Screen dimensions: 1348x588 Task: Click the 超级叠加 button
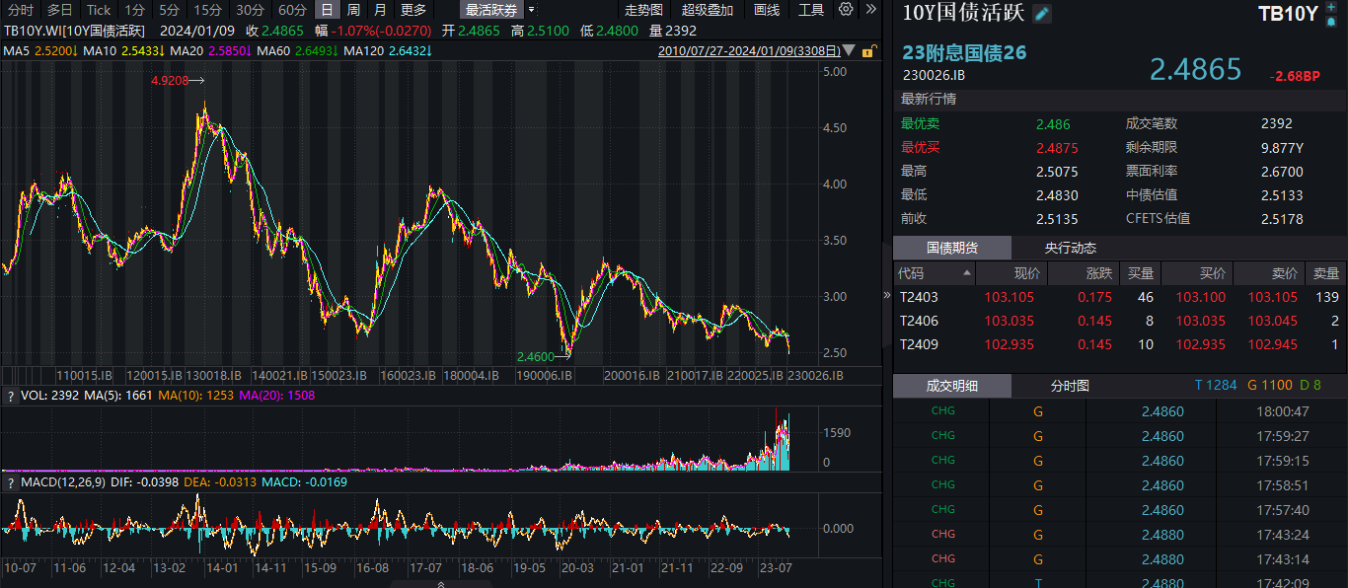pyautogui.click(x=708, y=10)
